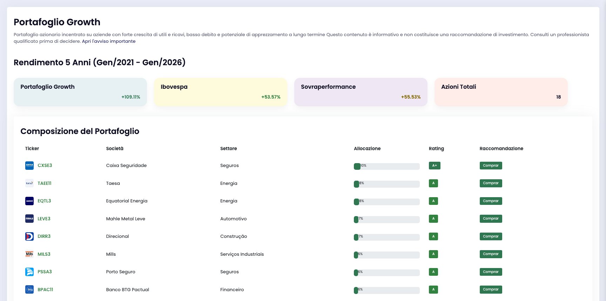View the BPAC11 ticker
This screenshot has height=301, width=606.
click(x=45, y=289)
